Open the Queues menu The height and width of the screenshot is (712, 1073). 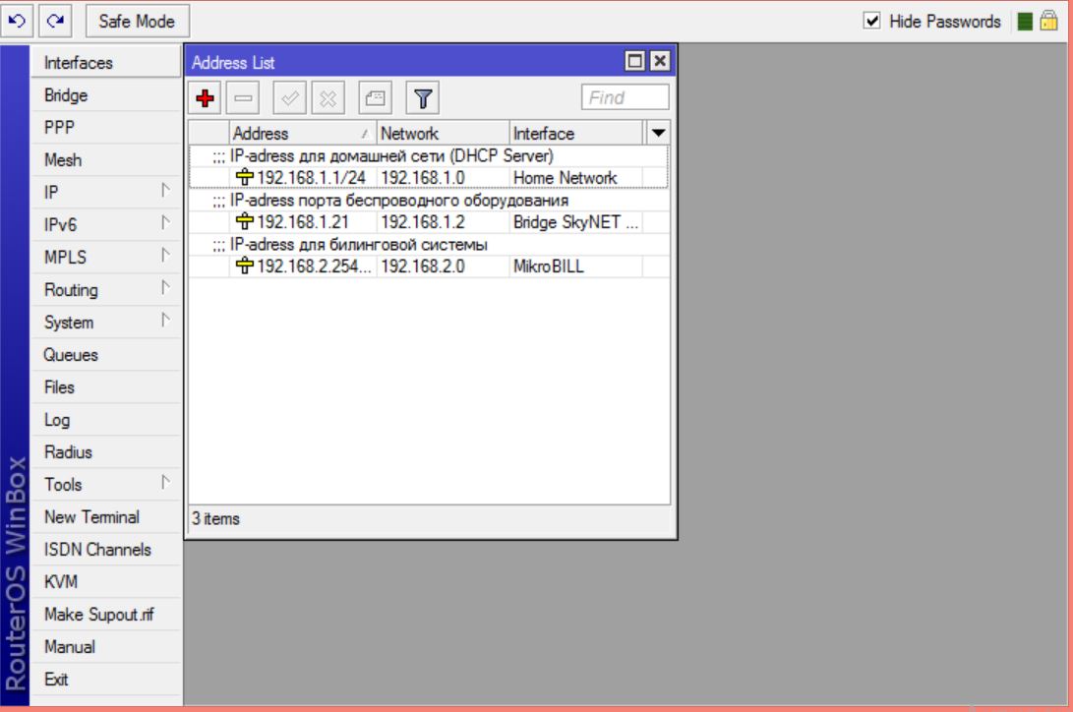(106, 355)
